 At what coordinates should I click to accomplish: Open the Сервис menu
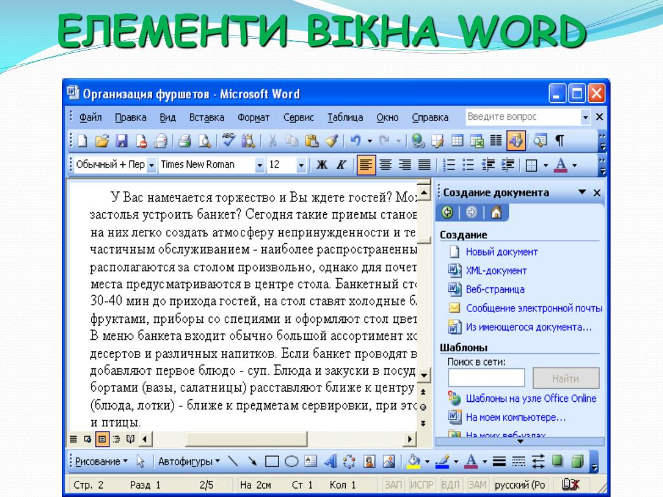click(x=298, y=117)
